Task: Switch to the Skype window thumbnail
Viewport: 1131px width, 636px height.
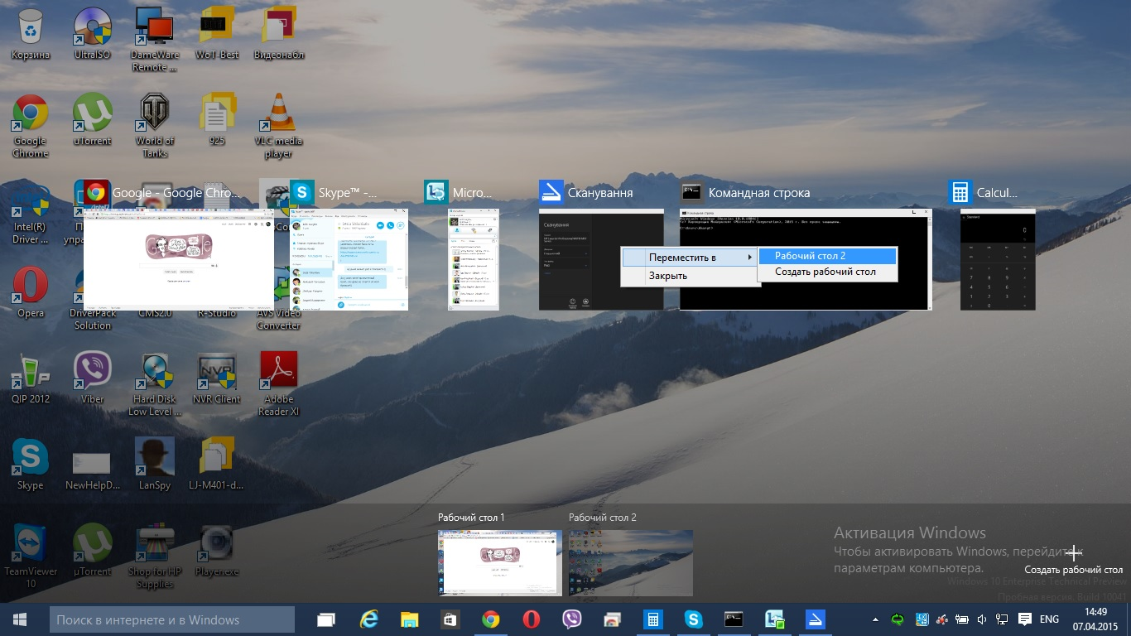Action: 349,259
